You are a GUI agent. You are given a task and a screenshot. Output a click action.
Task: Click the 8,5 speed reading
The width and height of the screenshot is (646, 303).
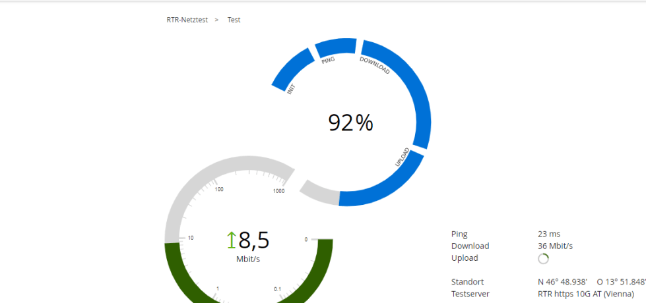(x=254, y=240)
